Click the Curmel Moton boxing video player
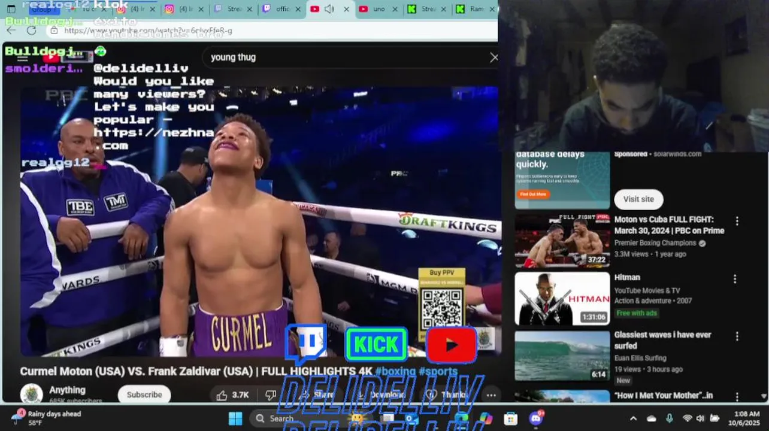The width and height of the screenshot is (769, 431). click(259, 221)
